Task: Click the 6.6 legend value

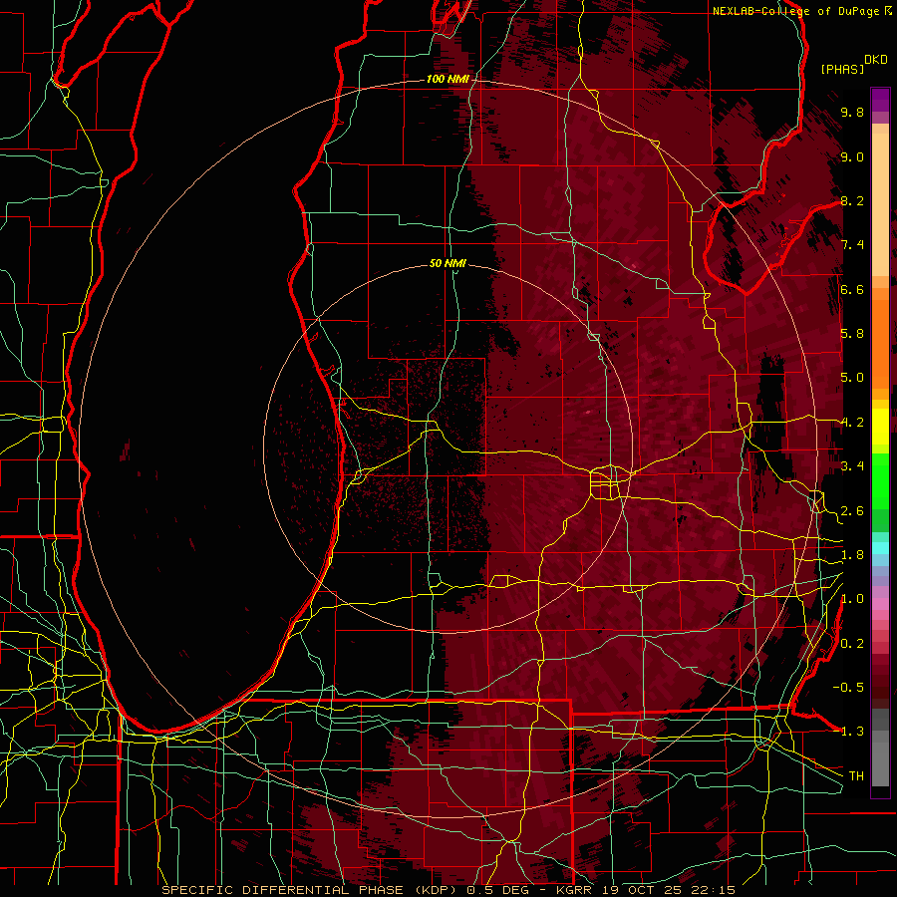Action: coord(852,289)
